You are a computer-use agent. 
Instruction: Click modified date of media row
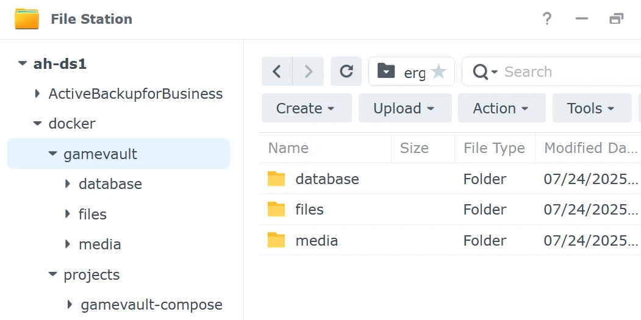(x=591, y=240)
